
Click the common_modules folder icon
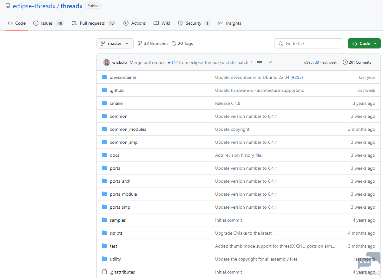(x=104, y=129)
